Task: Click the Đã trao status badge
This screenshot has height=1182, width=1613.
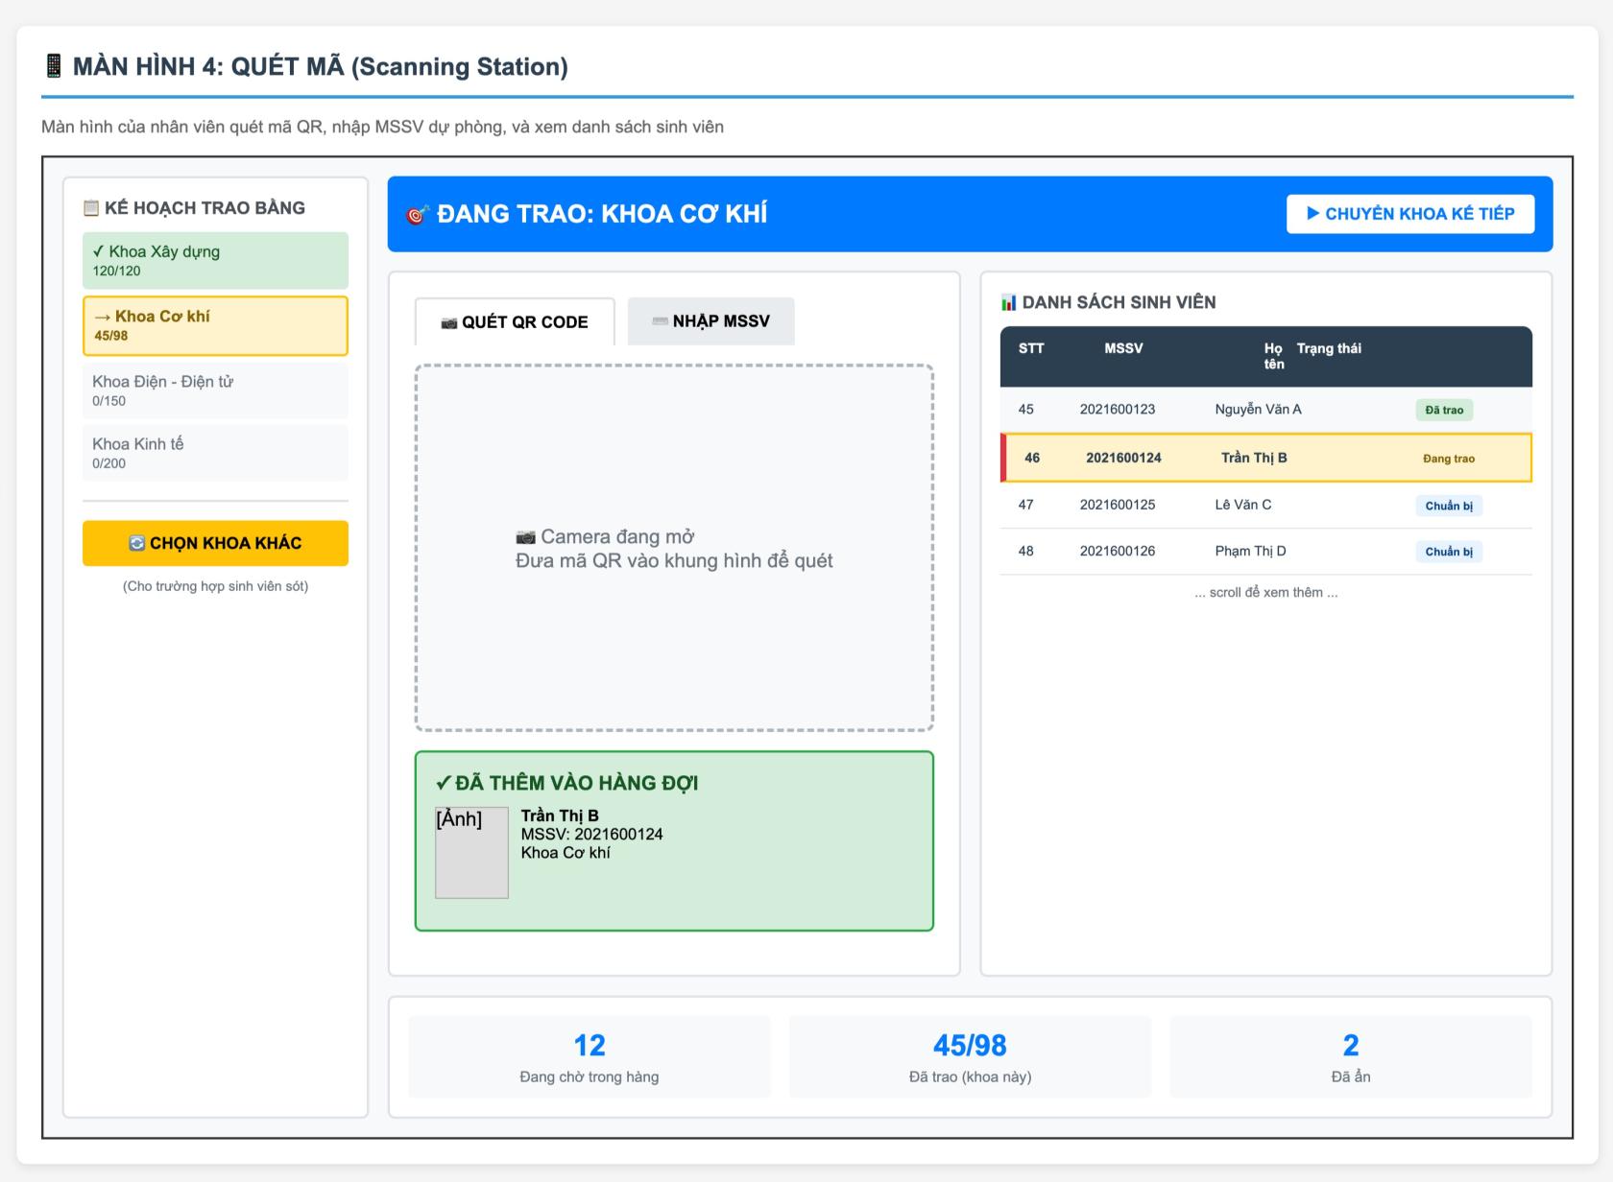Action: (1443, 411)
